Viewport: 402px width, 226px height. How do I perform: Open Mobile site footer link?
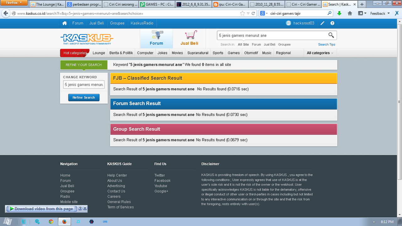click(x=69, y=202)
